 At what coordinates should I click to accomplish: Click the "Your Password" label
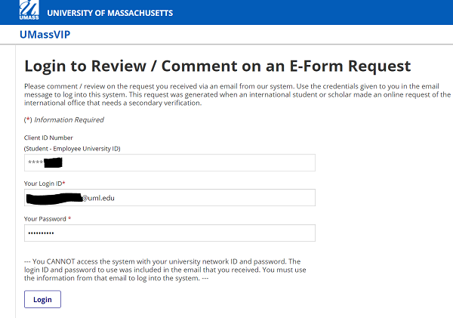[x=45, y=219]
